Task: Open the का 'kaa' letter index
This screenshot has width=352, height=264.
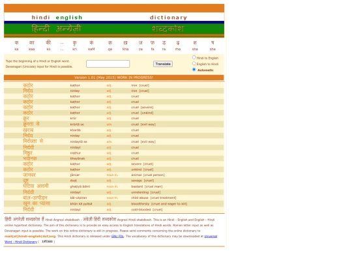Action: click(32, 45)
